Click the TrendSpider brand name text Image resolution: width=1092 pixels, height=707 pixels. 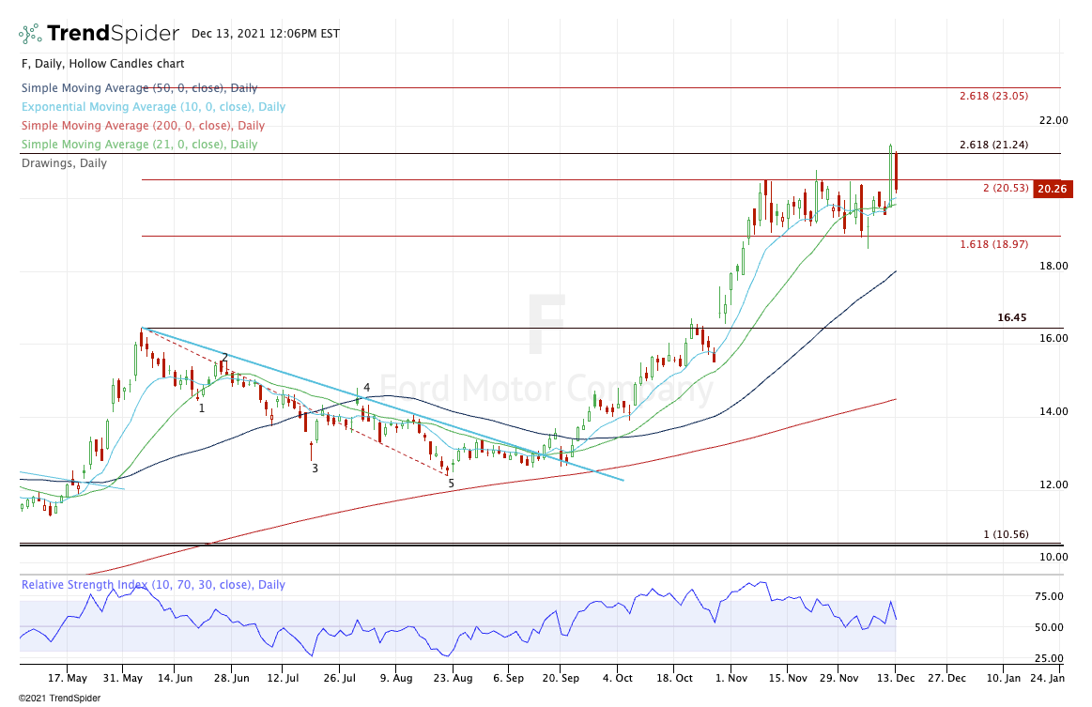coord(114,34)
